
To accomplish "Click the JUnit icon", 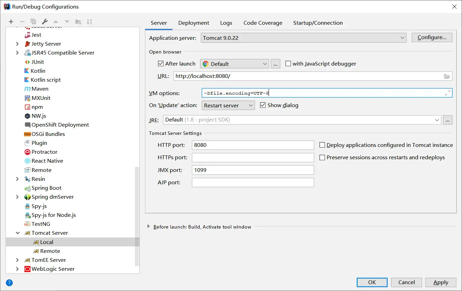I will pos(27,62).
